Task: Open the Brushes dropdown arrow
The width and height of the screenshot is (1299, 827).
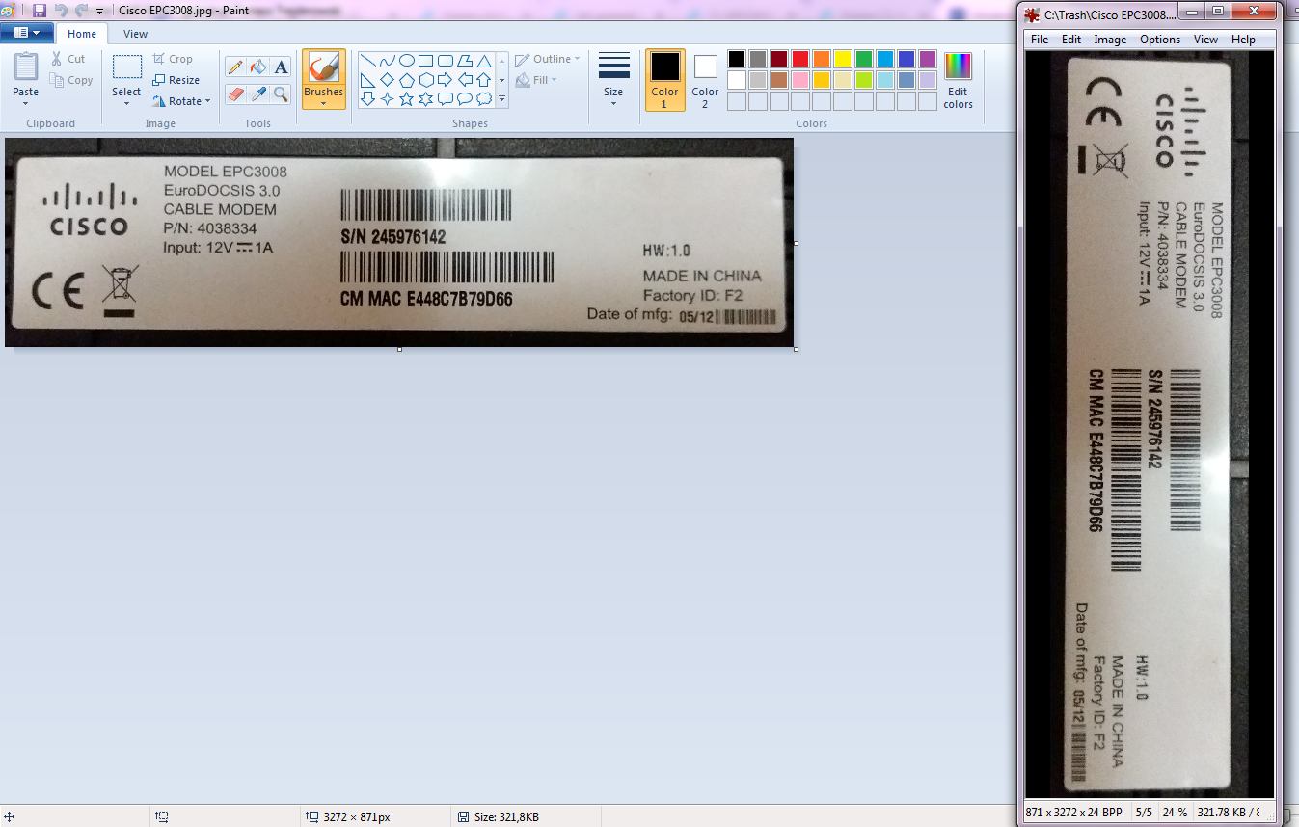Action: click(323, 103)
